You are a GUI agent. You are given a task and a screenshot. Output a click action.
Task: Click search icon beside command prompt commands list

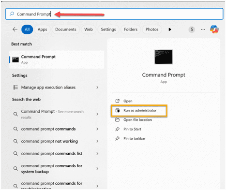point(15,153)
